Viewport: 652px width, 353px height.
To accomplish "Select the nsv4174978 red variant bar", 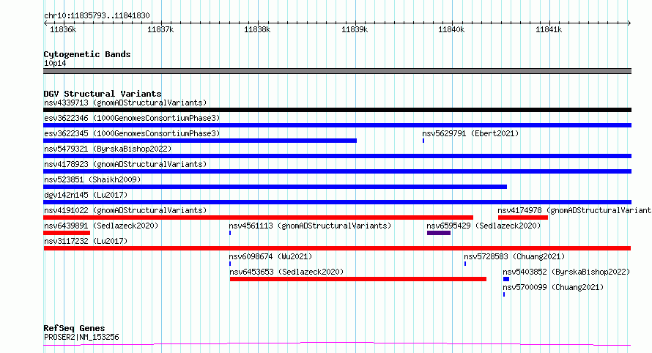I will click(x=522, y=218).
